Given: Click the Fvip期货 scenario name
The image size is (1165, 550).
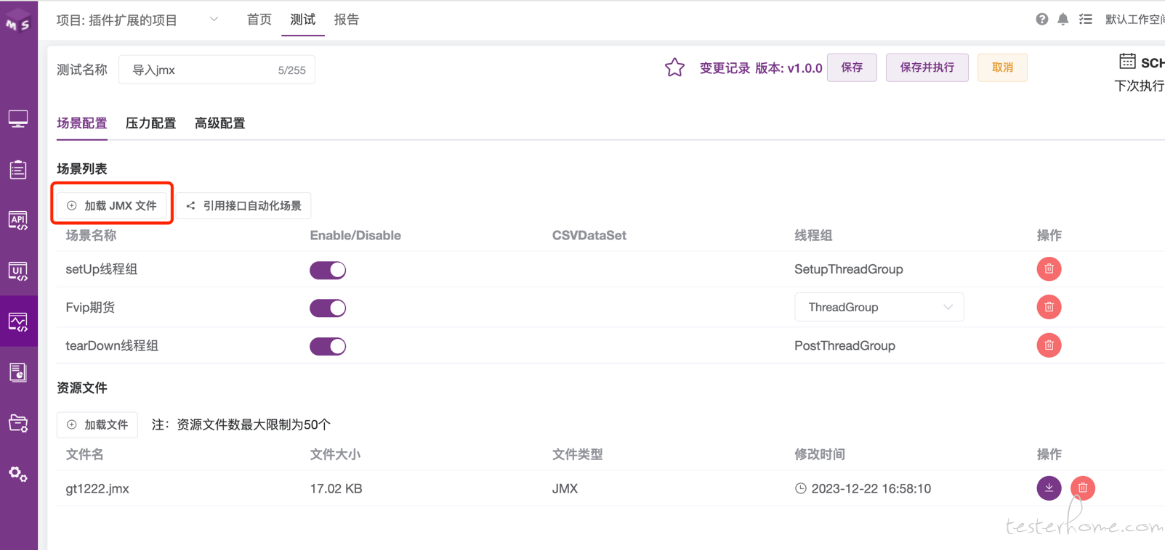Looking at the screenshot, I should 90,308.
